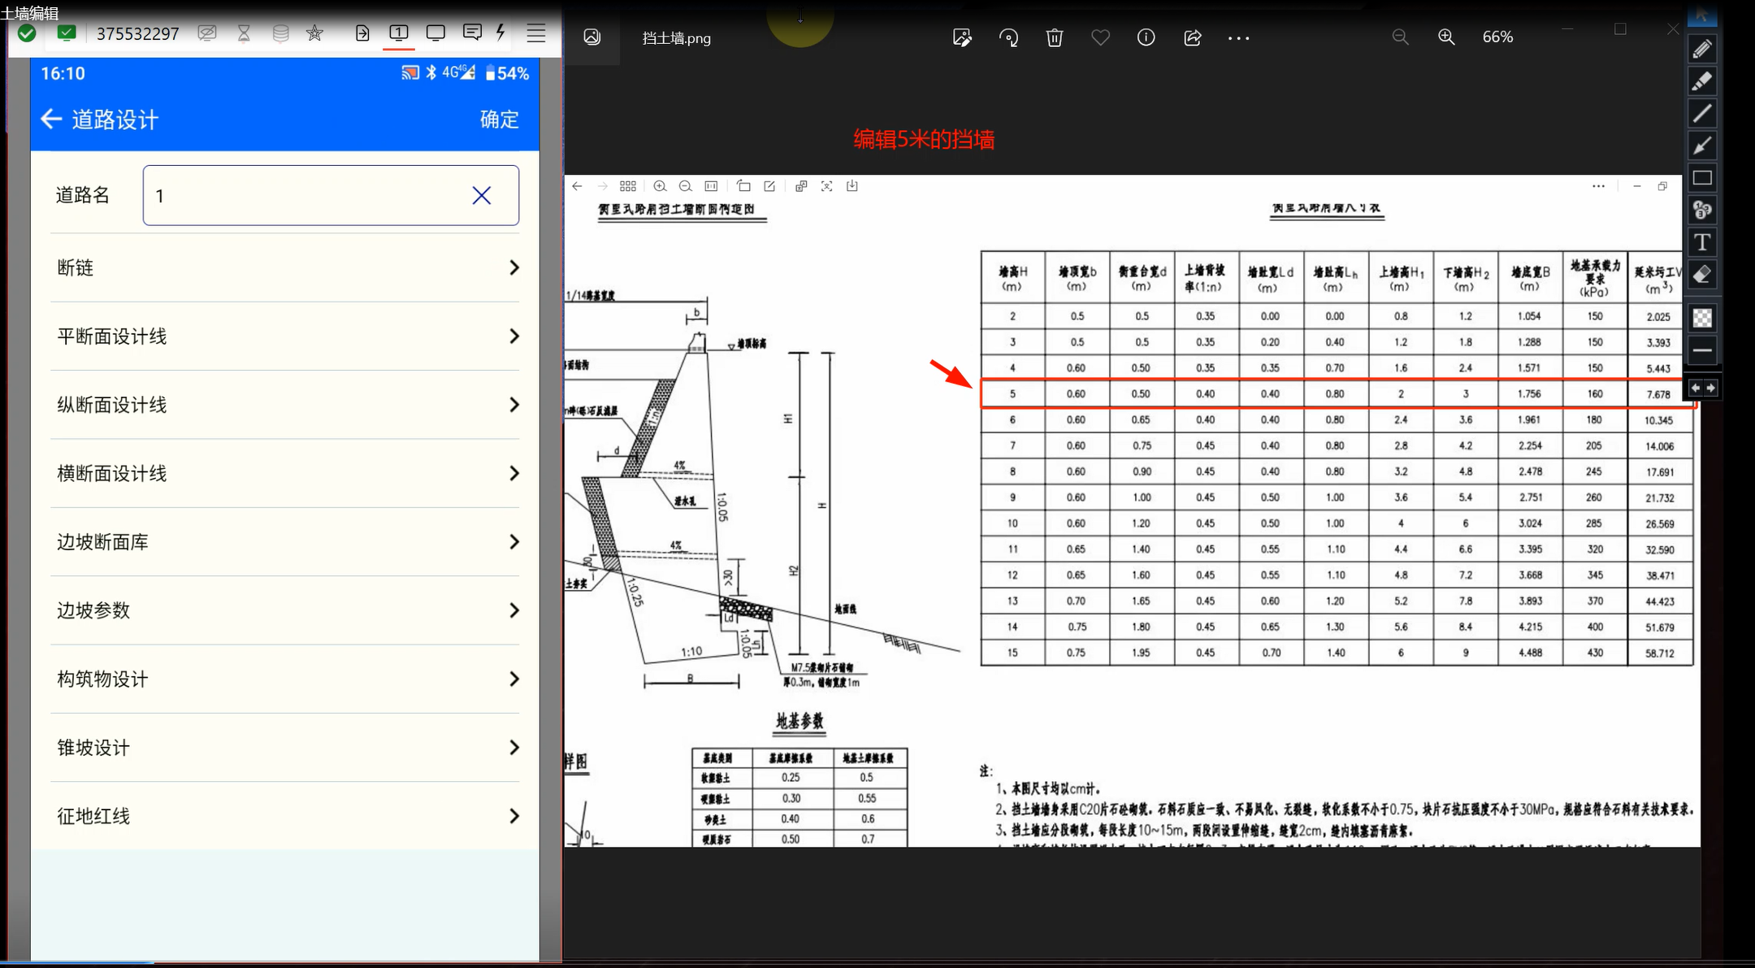Click the edit image icon in Photos
The height and width of the screenshot is (968, 1755).
[962, 37]
